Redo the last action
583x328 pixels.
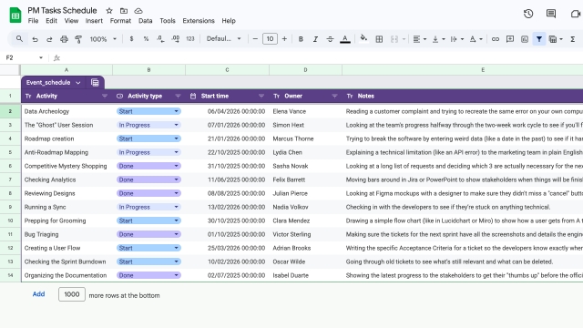[49, 39]
